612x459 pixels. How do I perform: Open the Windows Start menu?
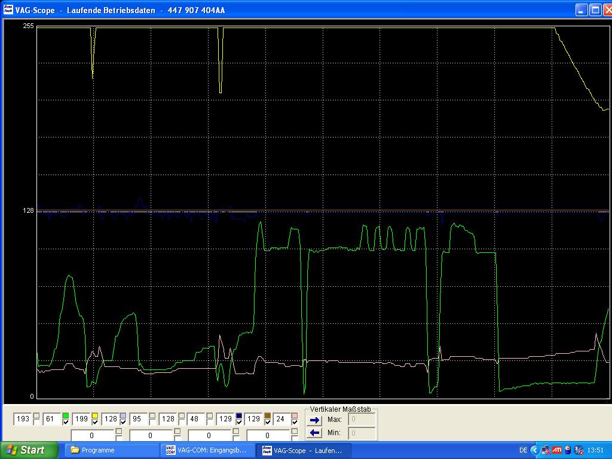click(x=29, y=450)
